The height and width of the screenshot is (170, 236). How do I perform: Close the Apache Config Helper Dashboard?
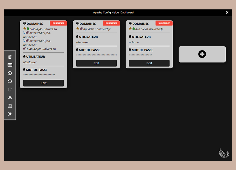[x=227, y=13]
